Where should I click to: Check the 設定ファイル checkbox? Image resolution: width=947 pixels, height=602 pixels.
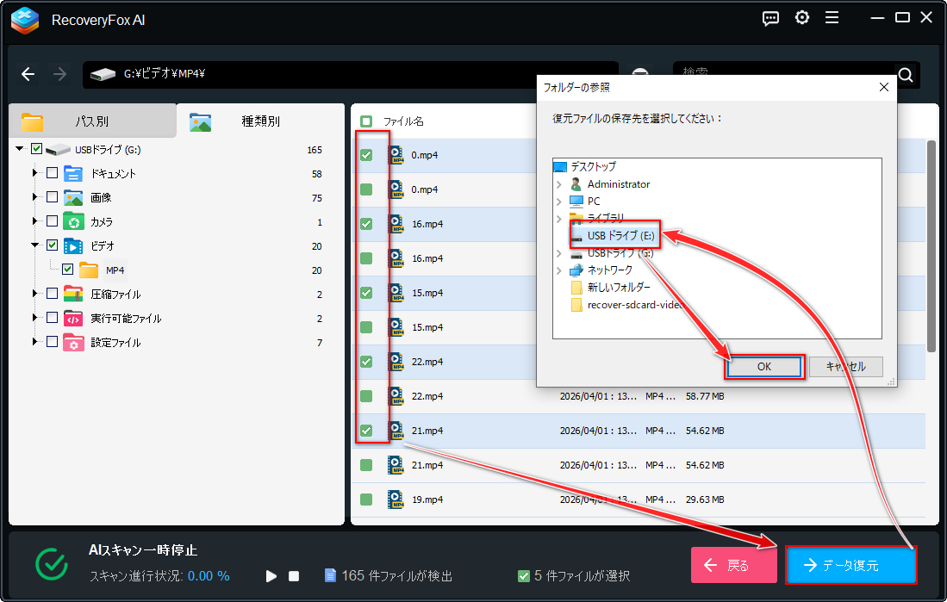click(x=52, y=343)
